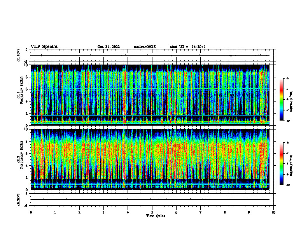Click the ch.3 voltage waveform trace
Screen dimensions: 308x238
150,199
